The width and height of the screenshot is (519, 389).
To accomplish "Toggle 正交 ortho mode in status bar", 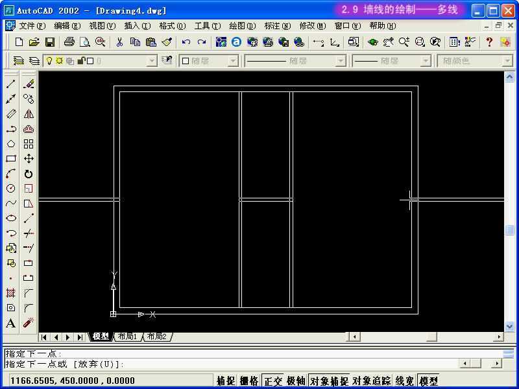I will click(x=273, y=381).
